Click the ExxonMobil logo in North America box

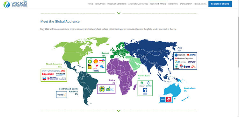[48, 74]
